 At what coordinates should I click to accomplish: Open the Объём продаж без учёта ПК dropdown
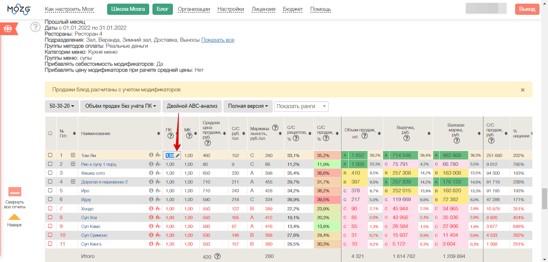pos(121,106)
